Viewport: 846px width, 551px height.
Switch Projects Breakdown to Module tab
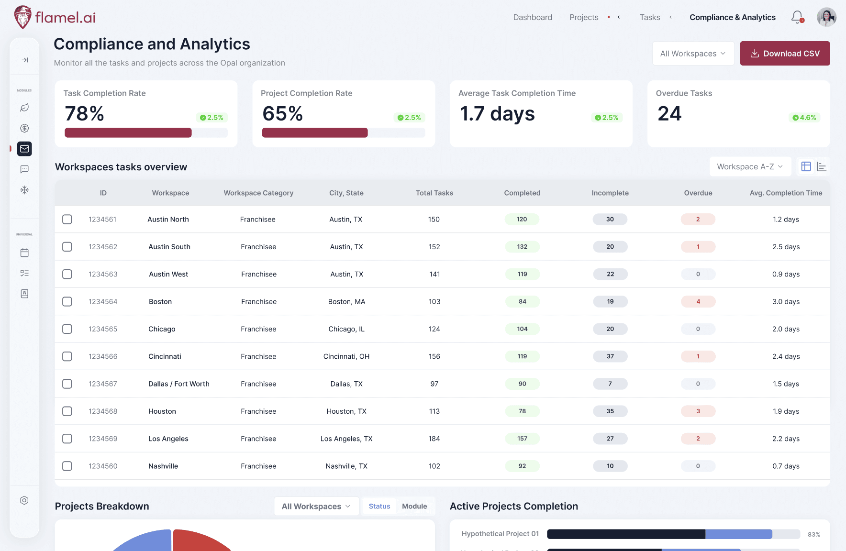click(414, 507)
